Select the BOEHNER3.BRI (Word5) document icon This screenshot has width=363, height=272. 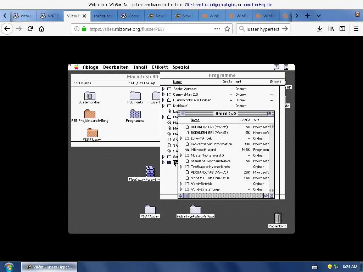(x=187, y=127)
